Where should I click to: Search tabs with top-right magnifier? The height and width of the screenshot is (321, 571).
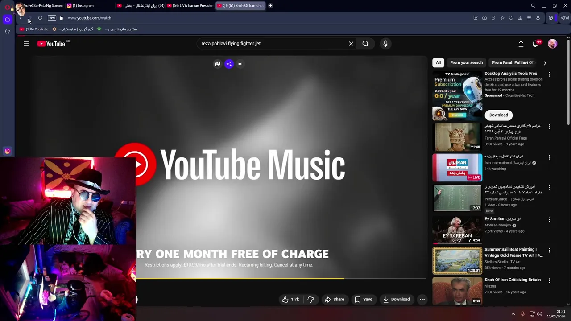(533, 6)
